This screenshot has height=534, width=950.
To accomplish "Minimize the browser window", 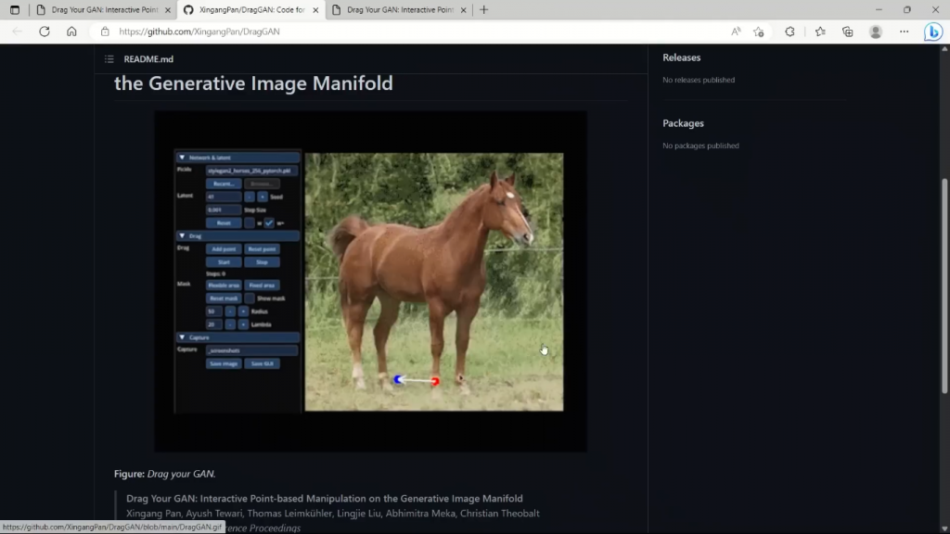I will pyautogui.click(x=879, y=9).
